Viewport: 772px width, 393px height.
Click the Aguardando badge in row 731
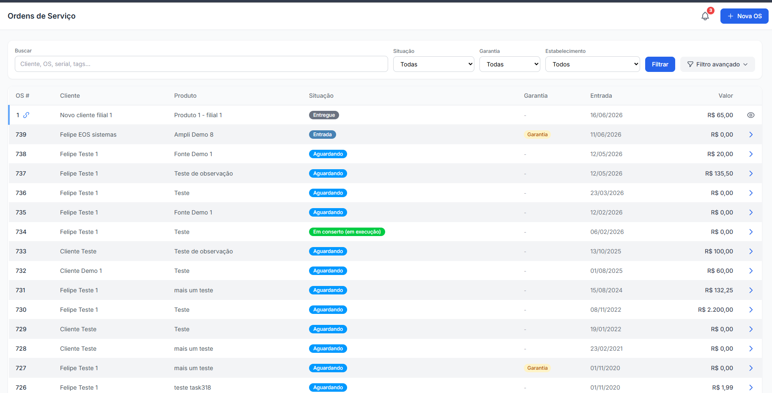pos(328,290)
